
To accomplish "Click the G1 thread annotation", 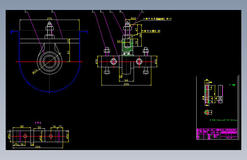I will [119, 41].
